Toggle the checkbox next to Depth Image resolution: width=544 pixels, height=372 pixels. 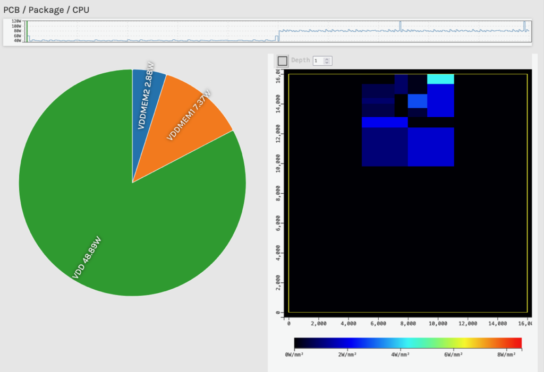(283, 60)
